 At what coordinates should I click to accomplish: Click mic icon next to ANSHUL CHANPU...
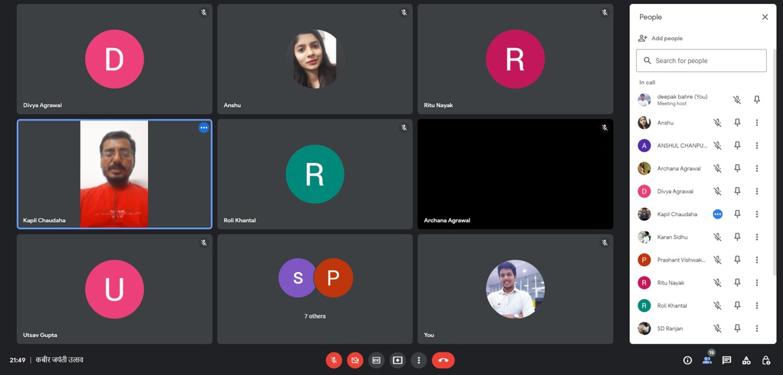717,145
